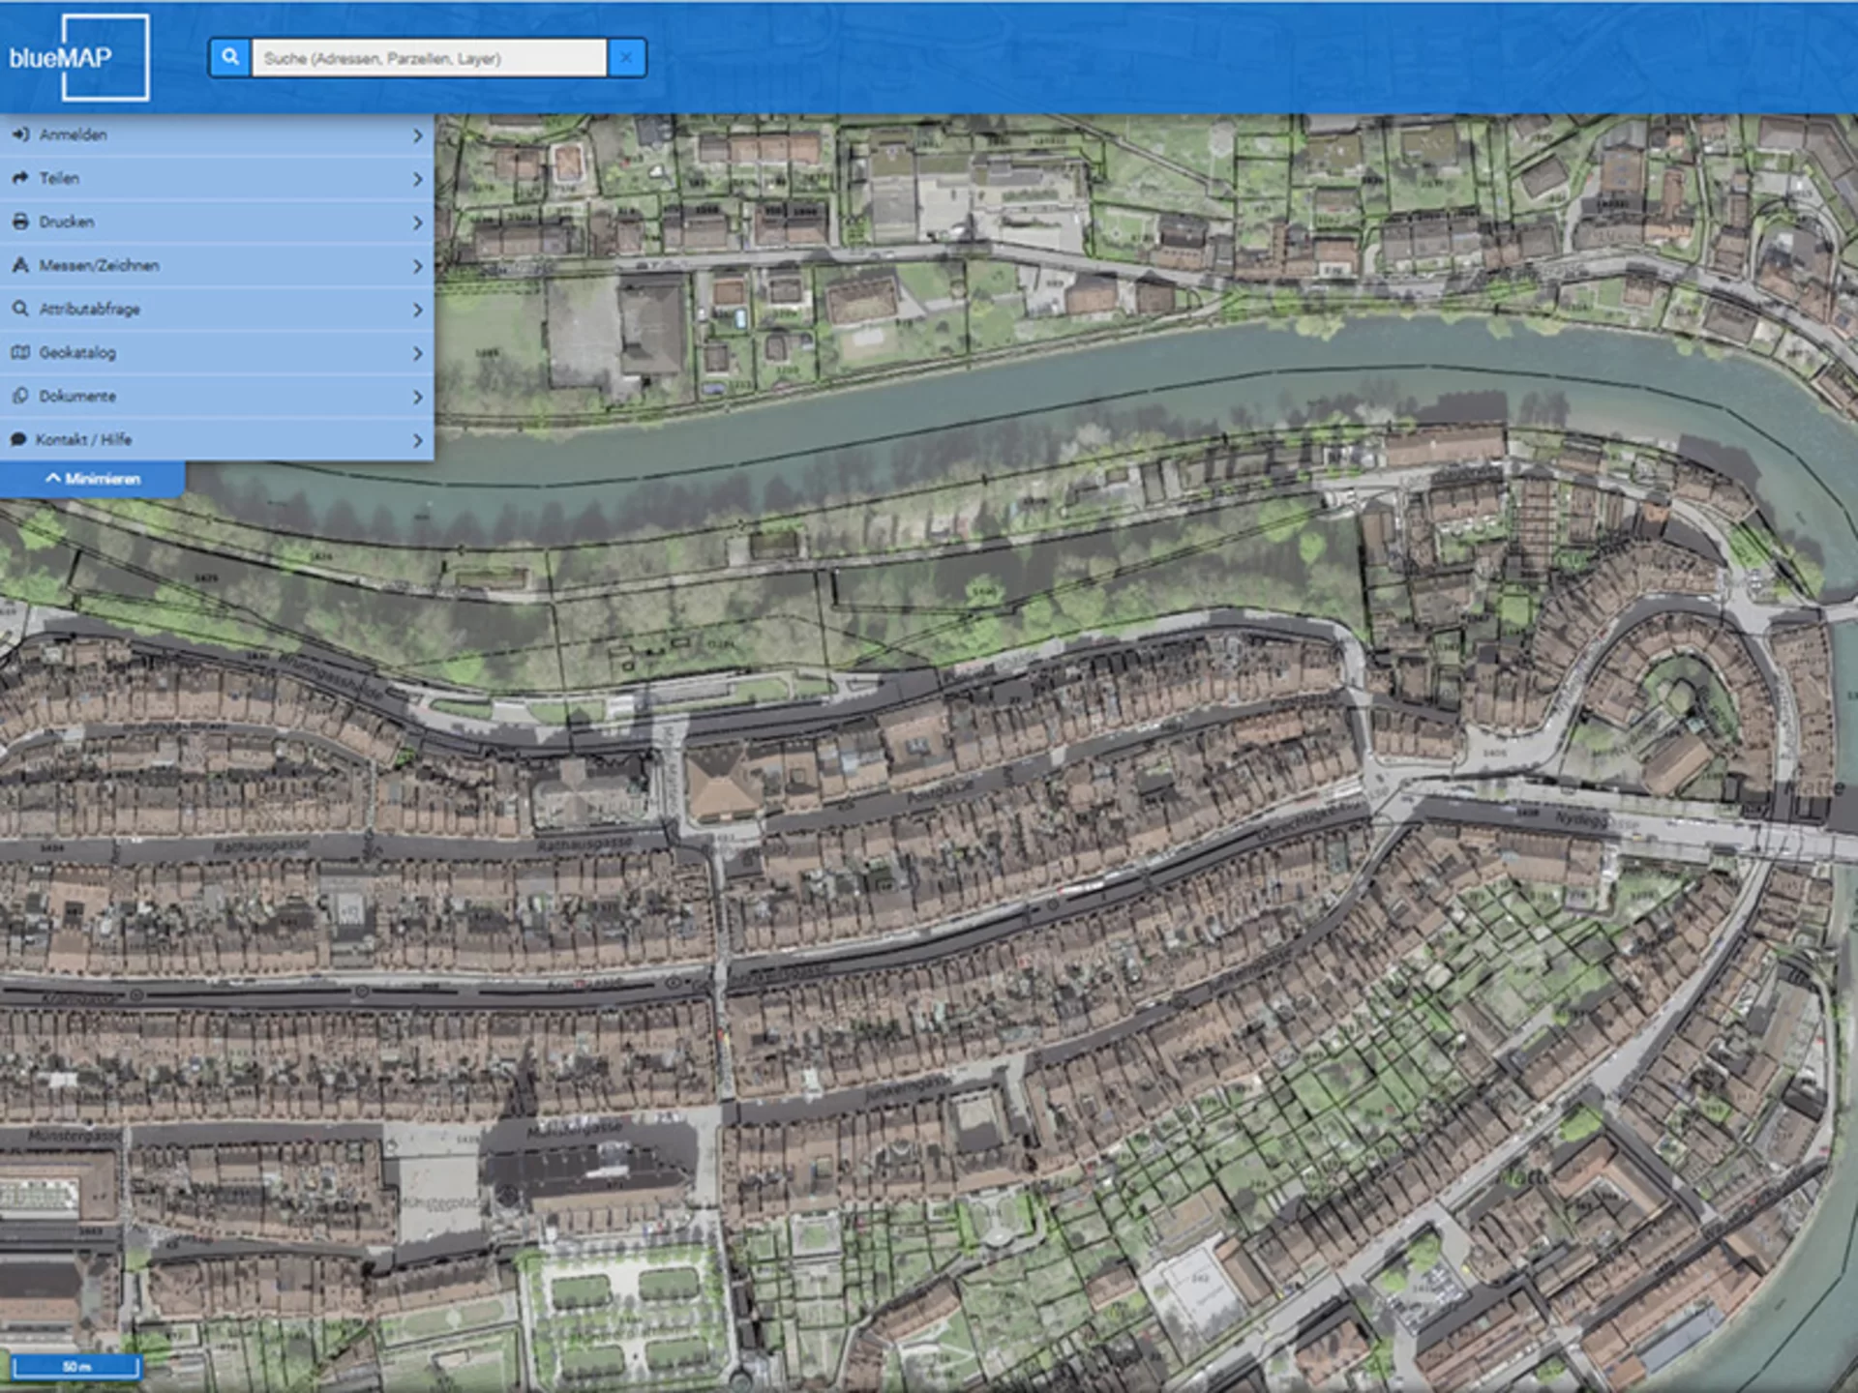Expand the Messen/Zeichnen chevron arrow
This screenshot has width=1858, height=1393.
click(418, 266)
